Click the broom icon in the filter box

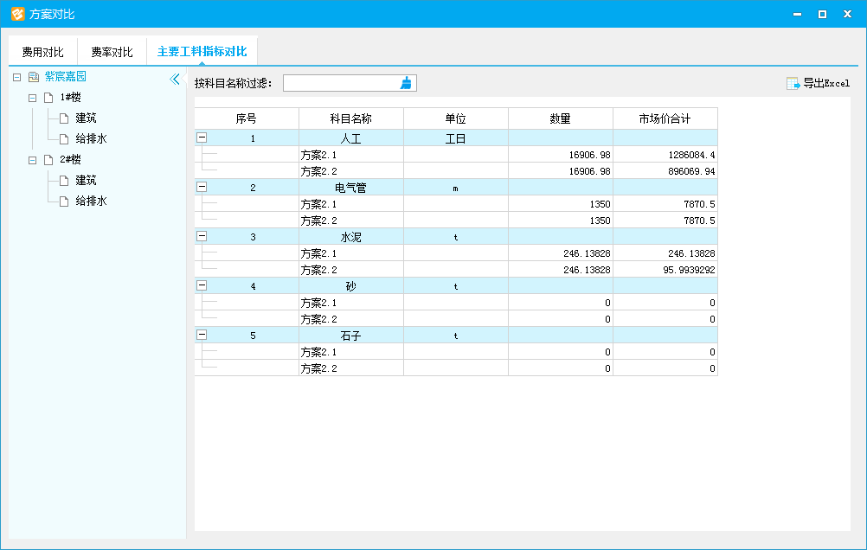407,83
